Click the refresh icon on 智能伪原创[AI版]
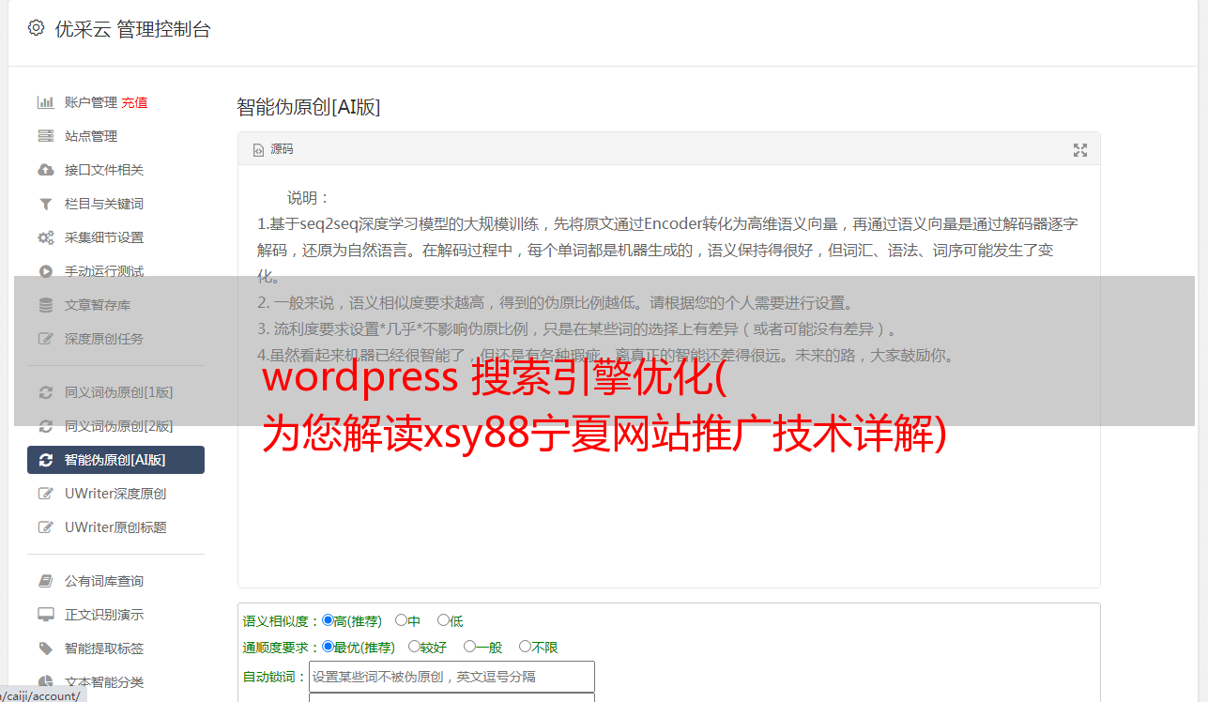The image size is (1208, 702). coord(45,460)
